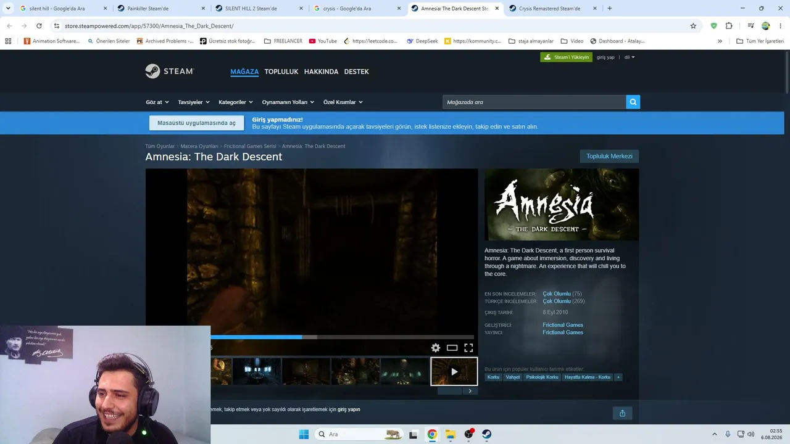Image resolution: width=790 pixels, height=444 pixels.
Task: Open the Chrome profile avatar
Action: pyautogui.click(x=766, y=26)
